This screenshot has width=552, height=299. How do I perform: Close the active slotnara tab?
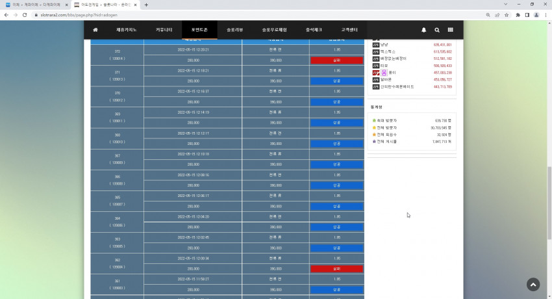coord(135,5)
